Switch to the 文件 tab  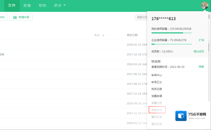click(12, 6)
